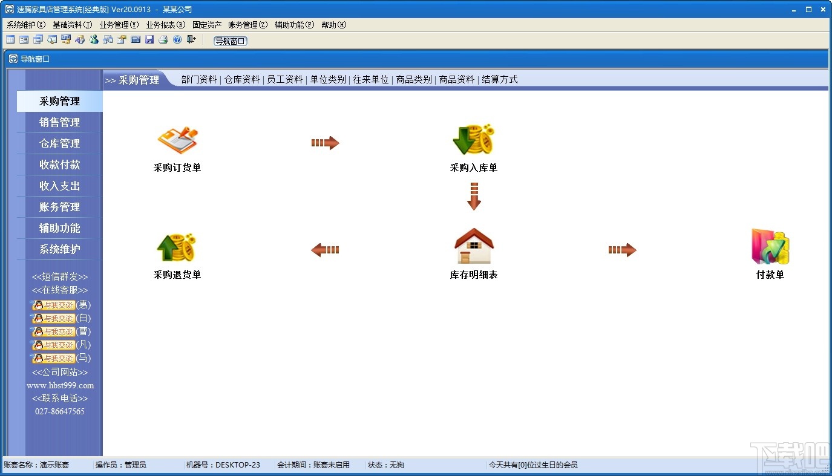Click the save floppy-disk icon on the toolbar
Screen dimensions: 832x476
(x=151, y=39)
